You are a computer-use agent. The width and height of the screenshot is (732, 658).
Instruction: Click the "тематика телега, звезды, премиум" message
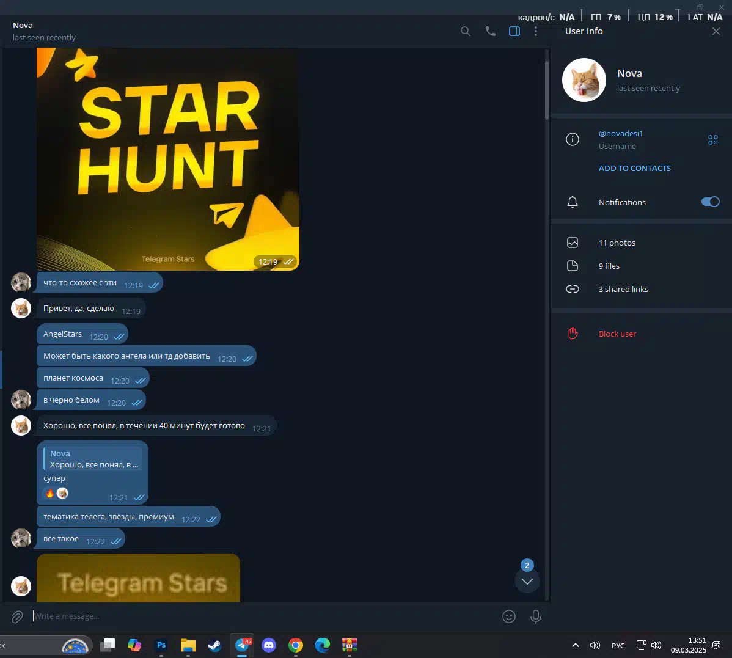[128, 517]
